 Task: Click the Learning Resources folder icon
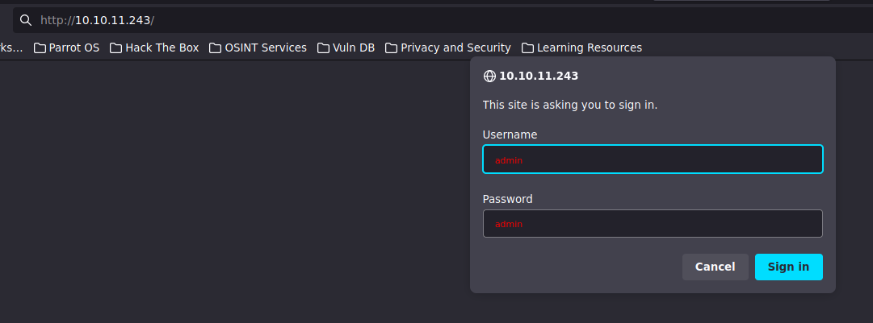tap(527, 48)
